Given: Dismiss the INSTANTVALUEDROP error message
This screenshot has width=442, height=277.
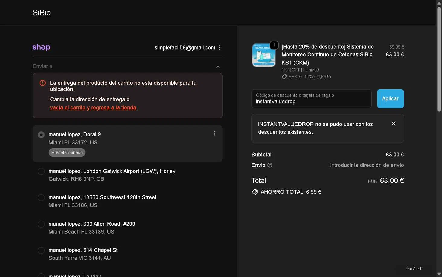Looking at the screenshot, I should click(x=393, y=124).
